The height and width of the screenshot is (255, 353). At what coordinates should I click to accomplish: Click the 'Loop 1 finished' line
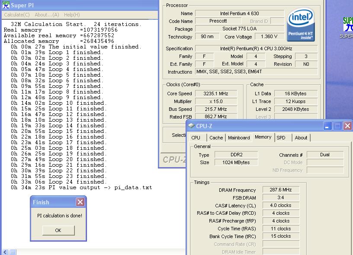(57, 52)
